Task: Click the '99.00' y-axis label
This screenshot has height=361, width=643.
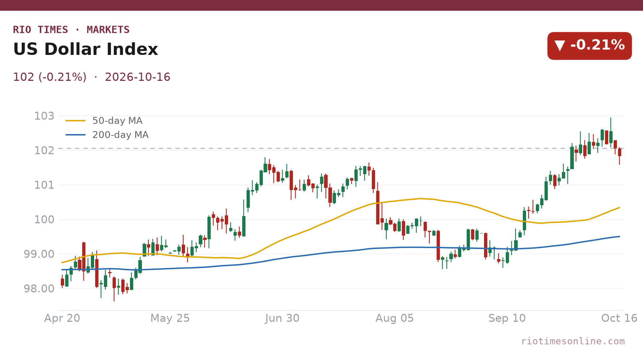Action: pos(39,254)
